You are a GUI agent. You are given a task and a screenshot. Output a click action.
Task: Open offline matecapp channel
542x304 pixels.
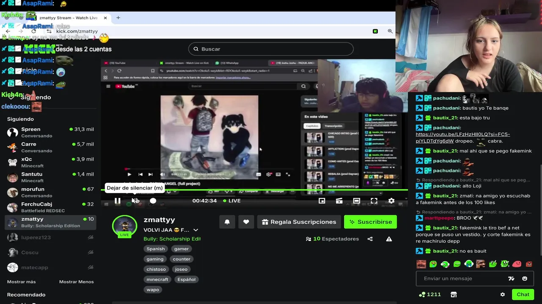point(50,267)
